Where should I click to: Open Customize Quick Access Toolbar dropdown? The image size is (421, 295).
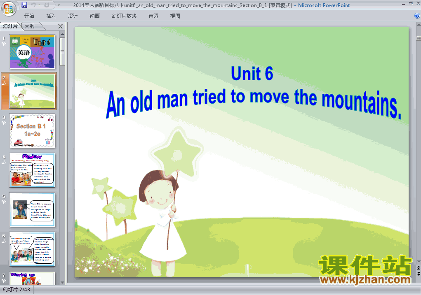[x=59, y=5]
